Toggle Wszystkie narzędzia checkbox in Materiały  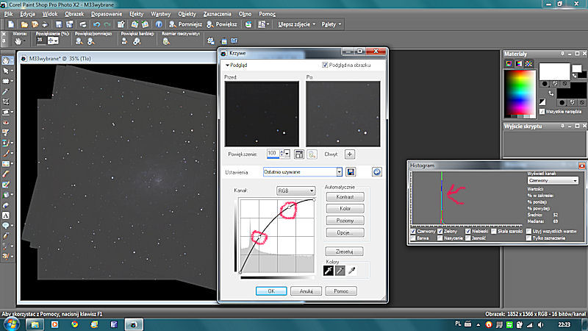(542, 112)
